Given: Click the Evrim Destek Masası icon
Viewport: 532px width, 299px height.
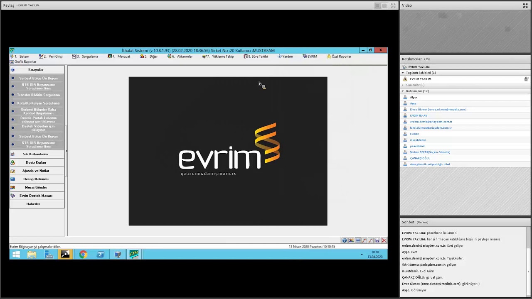Looking at the screenshot, I should pos(12,196).
